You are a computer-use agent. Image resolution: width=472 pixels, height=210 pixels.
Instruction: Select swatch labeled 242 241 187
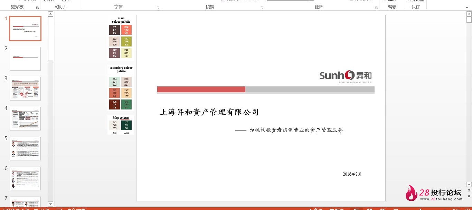point(126,53)
